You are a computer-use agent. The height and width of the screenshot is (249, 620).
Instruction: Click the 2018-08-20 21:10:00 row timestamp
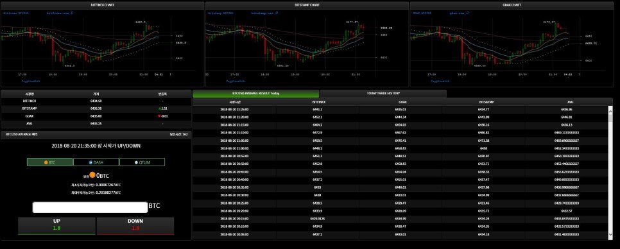click(234, 132)
